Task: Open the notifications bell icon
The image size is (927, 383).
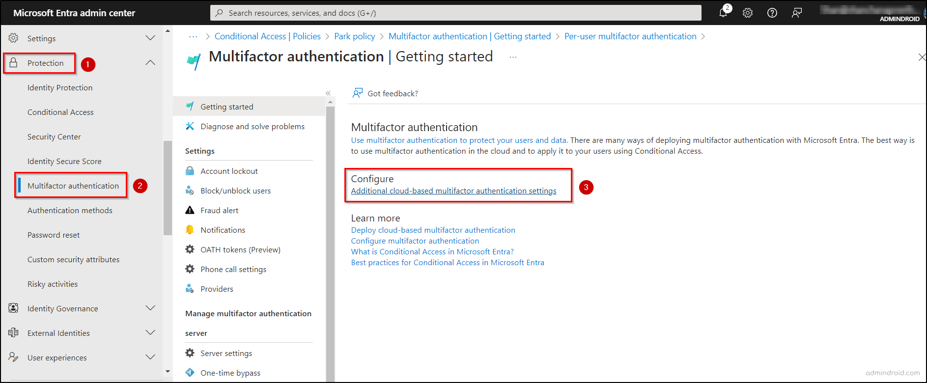Action: coord(723,13)
